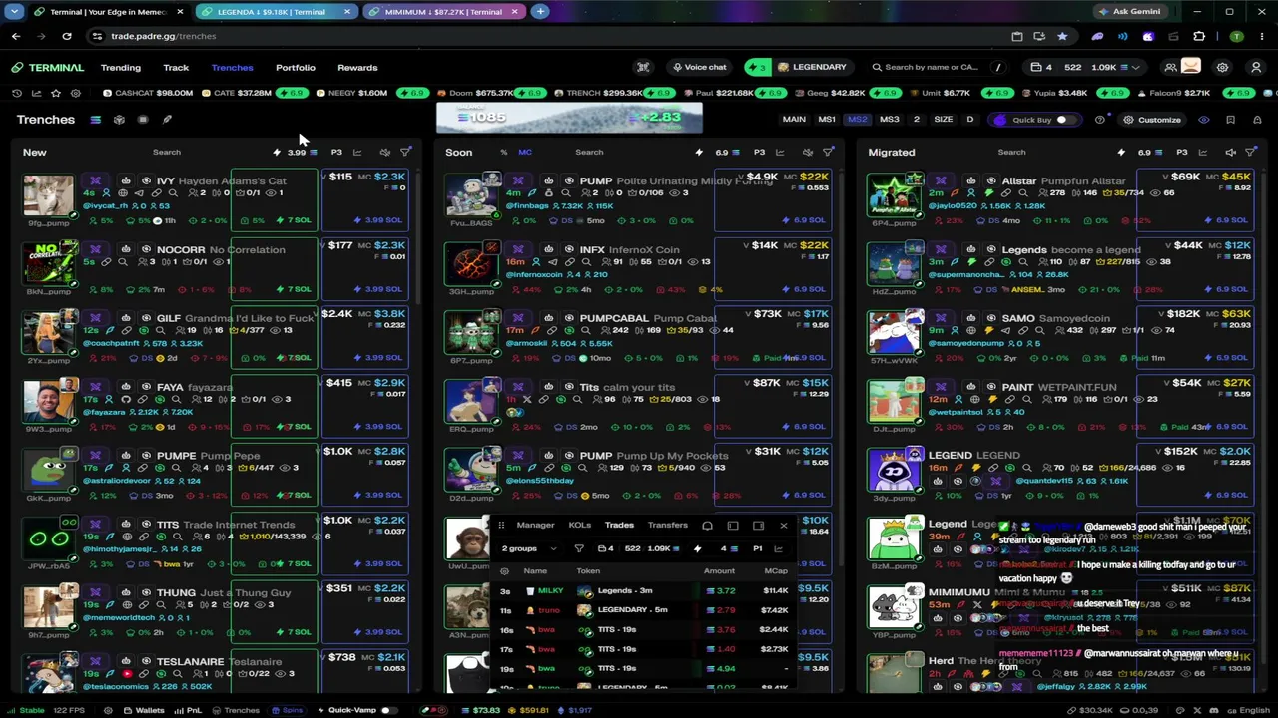This screenshot has width=1278, height=718.
Task: Toggle the MC display mode in Soon column
Action: tap(525, 153)
